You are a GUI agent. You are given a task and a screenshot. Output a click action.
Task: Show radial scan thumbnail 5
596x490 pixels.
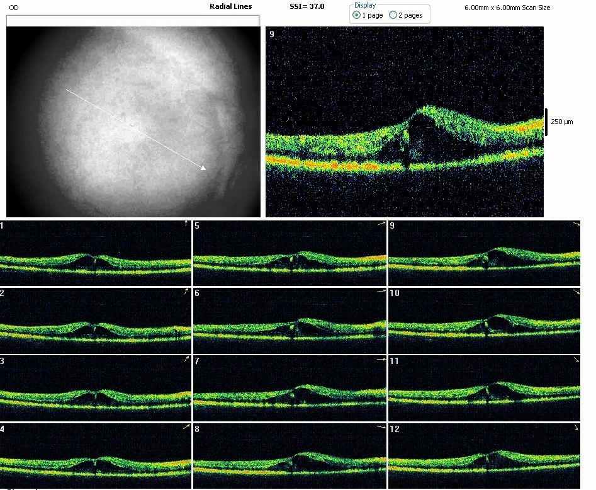click(290, 253)
